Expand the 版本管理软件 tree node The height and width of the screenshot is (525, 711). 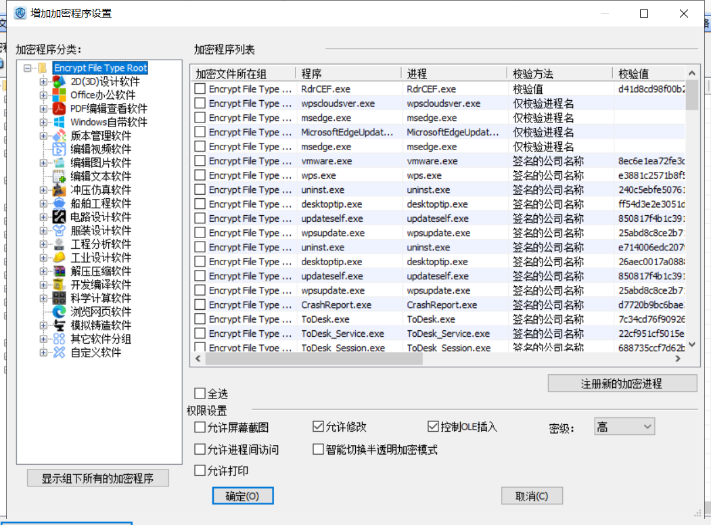tap(44, 136)
